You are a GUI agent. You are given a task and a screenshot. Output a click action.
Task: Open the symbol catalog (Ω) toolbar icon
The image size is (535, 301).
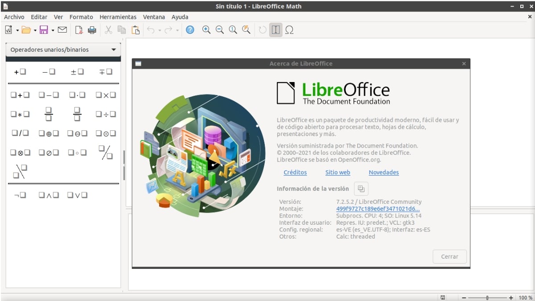click(290, 30)
